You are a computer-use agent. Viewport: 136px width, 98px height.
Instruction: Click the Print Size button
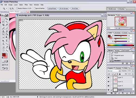[75, 8]
